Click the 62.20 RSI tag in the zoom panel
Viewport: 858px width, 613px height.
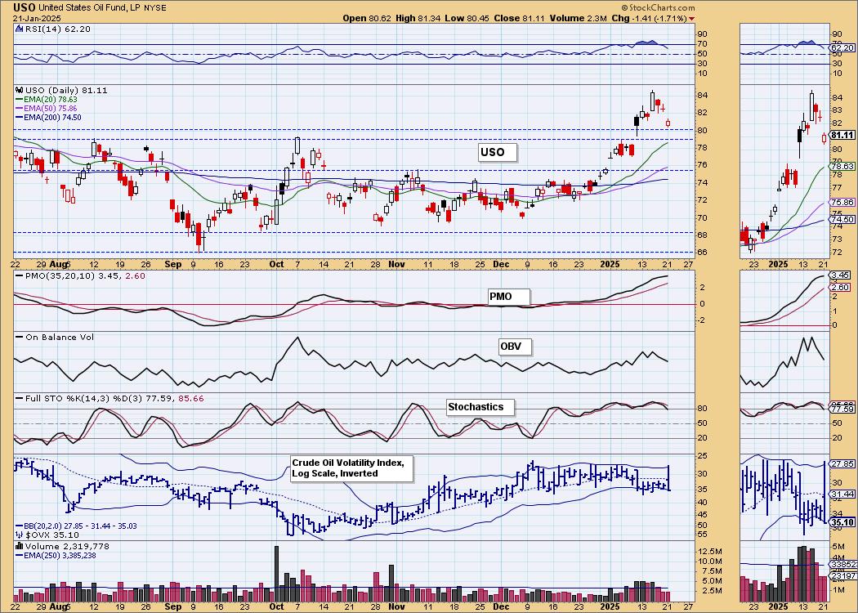click(842, 48)
